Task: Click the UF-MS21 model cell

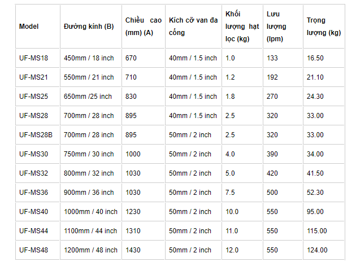Action: pos(34,77)
